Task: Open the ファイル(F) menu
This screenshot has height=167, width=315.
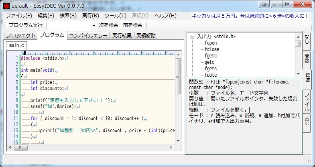Action: (x=19, y=16)
